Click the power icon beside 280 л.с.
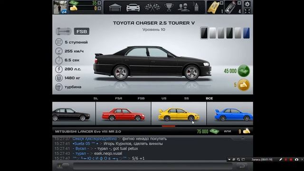The width and height of the screenshot is (304, 171). (59, 69)
